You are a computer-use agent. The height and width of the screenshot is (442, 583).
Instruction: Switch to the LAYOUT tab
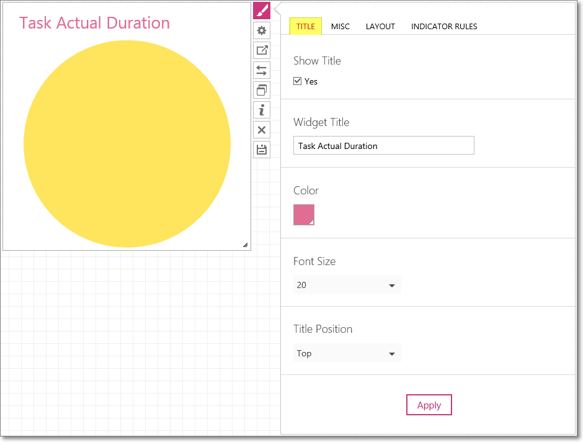click(x=380, y=27)
